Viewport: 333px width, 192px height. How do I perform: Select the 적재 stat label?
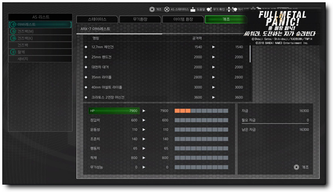coord(93,158)
